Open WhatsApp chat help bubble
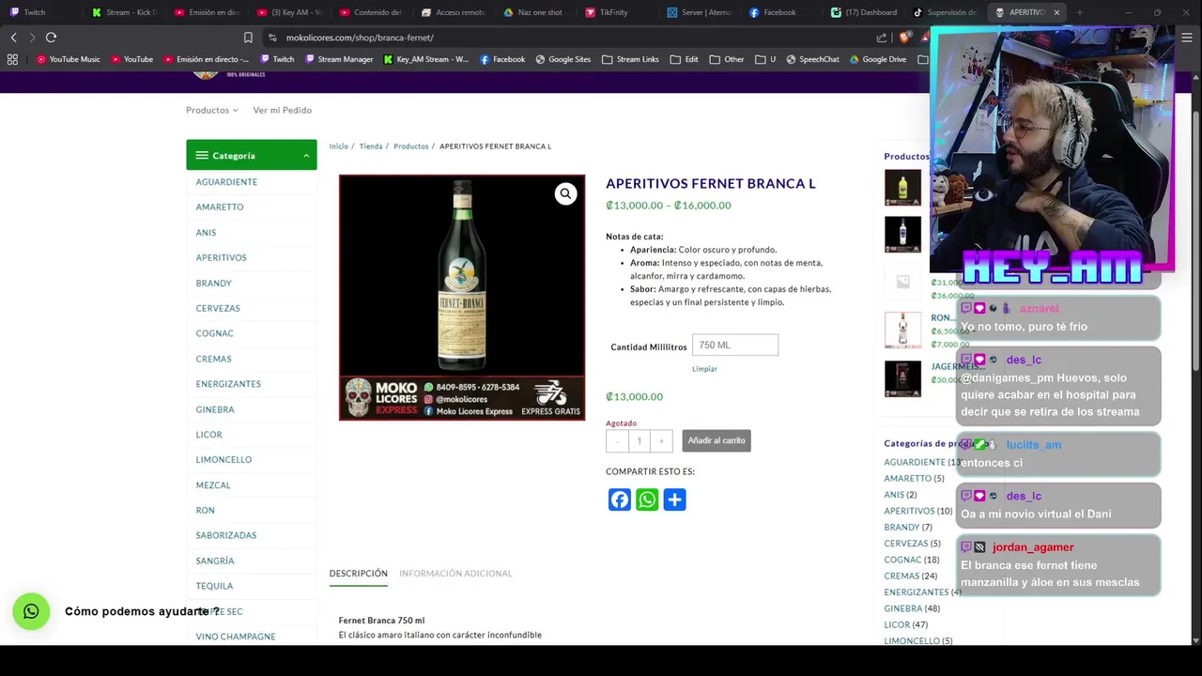Image resolution: width=1202 pixels, height=676 pixels. [31, 611]
